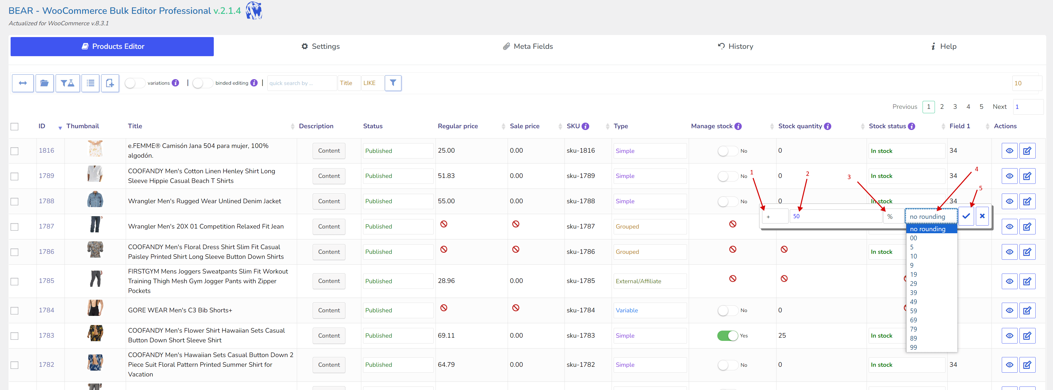Check the select-all header checkbox
Image resolution: width=1053 pixels, height=390 pixels.
[15, 126]
